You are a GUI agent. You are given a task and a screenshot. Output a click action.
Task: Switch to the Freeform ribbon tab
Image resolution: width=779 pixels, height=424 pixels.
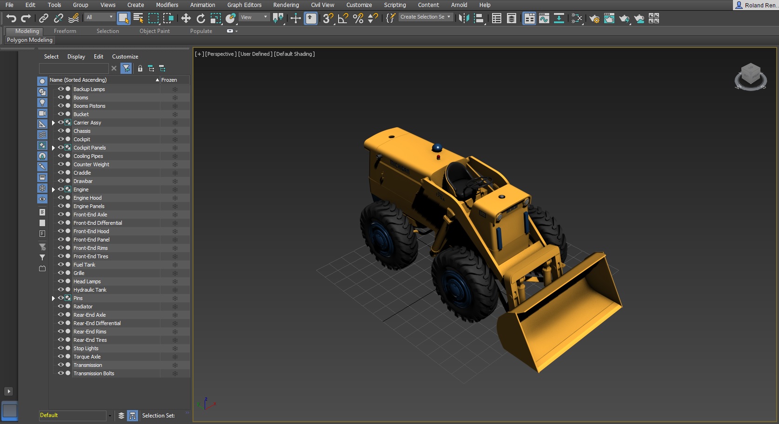coord(65,31)
